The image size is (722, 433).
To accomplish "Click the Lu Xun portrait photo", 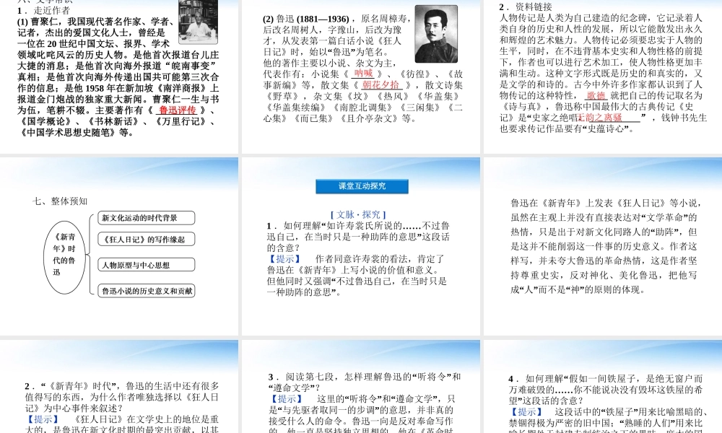I will (436, 34).
